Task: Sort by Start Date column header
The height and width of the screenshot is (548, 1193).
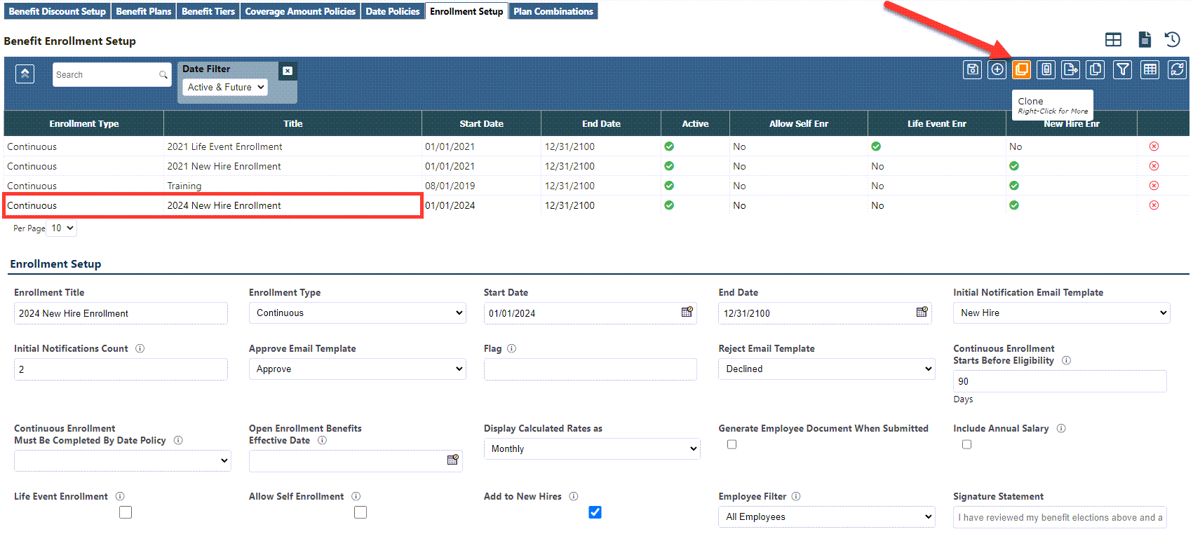Action: (482, 123)
